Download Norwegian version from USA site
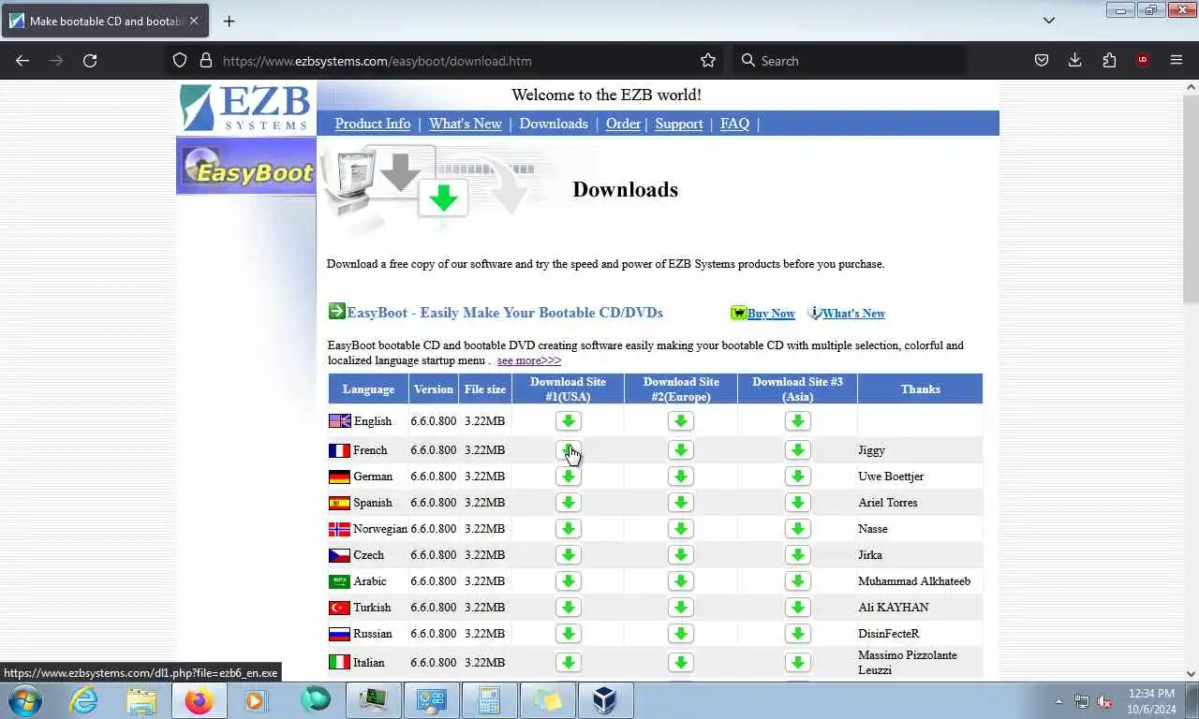1199x719 pixels. 568,529
